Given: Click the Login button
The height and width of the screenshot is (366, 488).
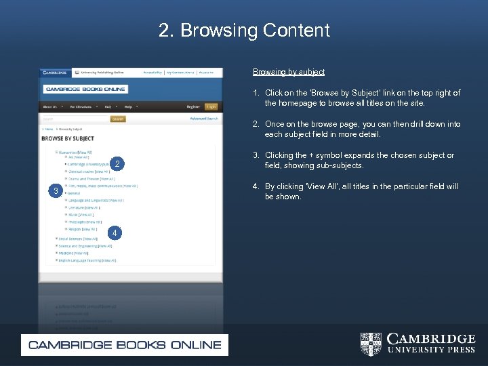Looking at the screenshot, I should pyautogui.click(x=211, y=107).
